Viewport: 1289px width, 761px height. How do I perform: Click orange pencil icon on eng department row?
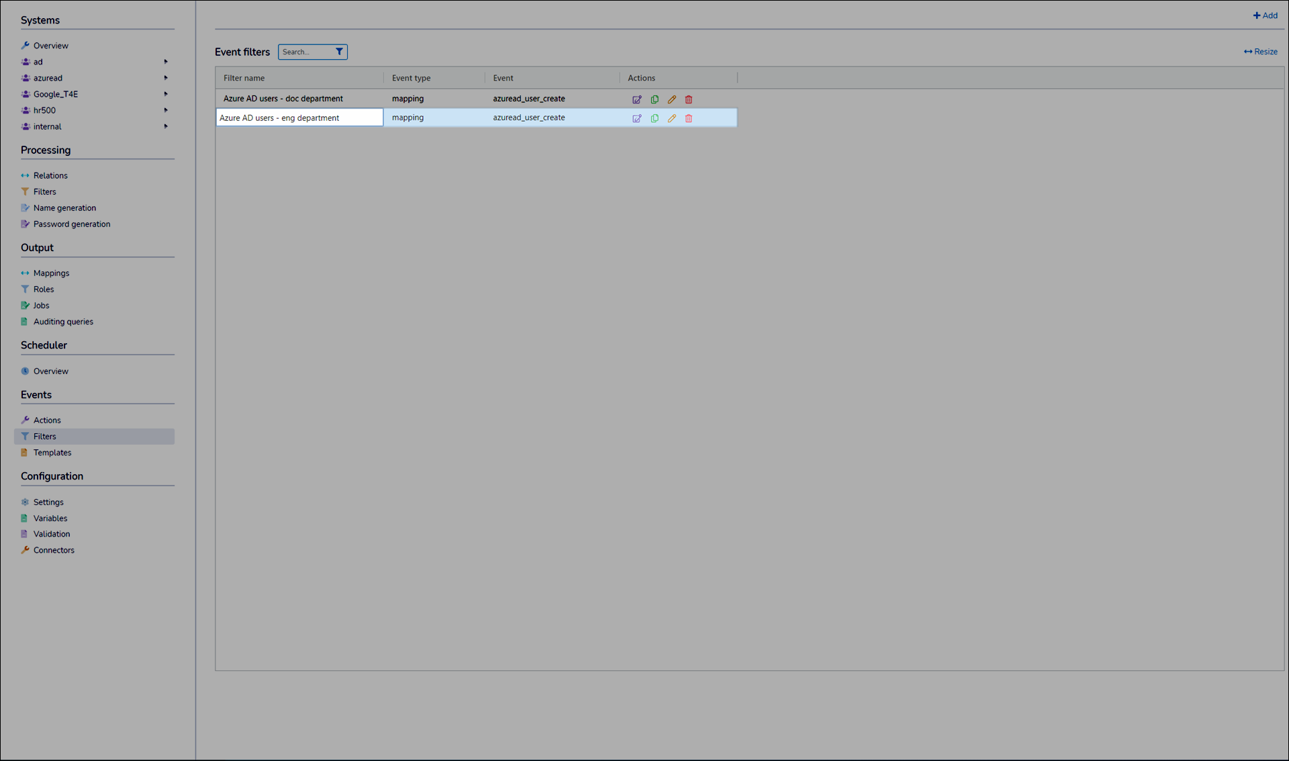(671, 118)
